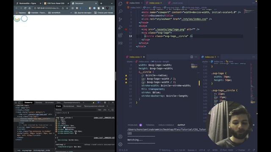
Task: Open Run and Debug in activity bar
Action: click(120, 27)
